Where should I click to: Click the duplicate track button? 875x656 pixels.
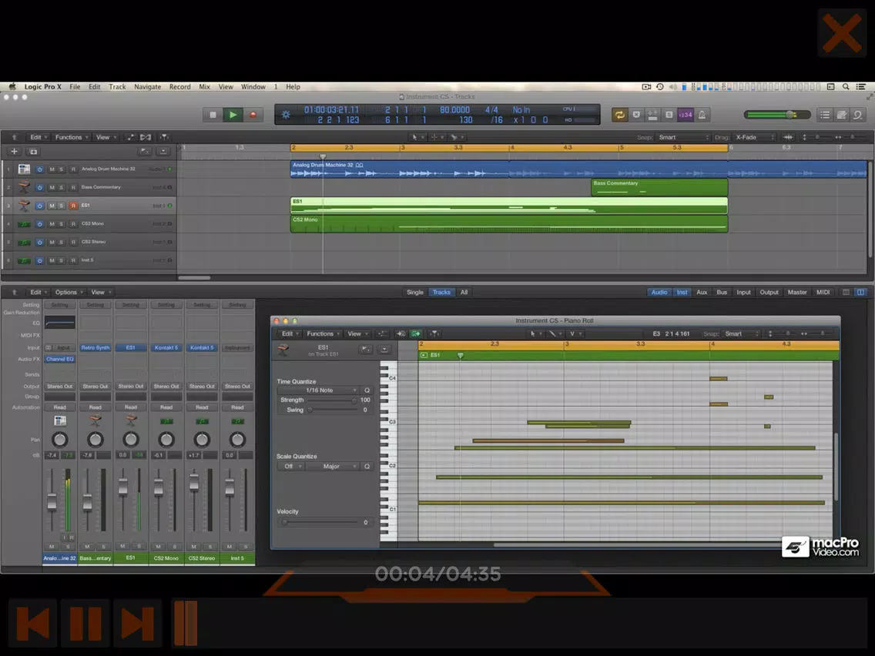[x=33, y=151]
